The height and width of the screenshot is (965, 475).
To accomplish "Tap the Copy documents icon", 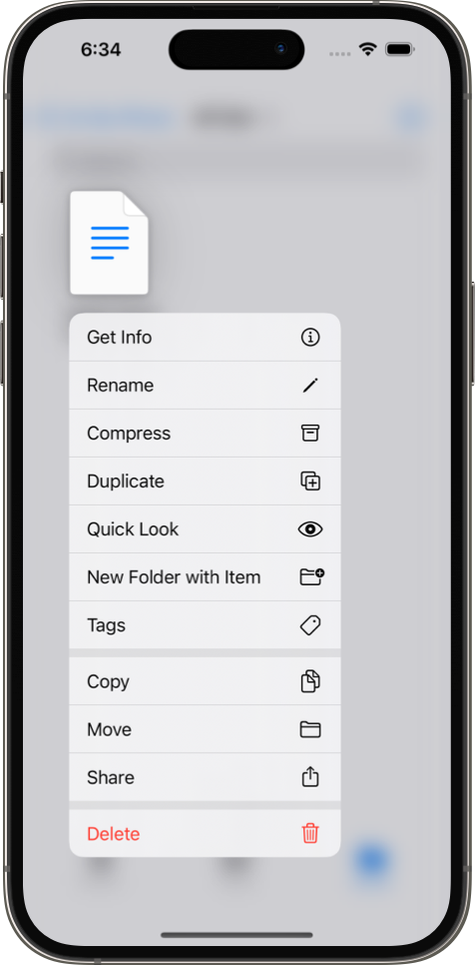I will pyautogui.click(x=310, y=681).
